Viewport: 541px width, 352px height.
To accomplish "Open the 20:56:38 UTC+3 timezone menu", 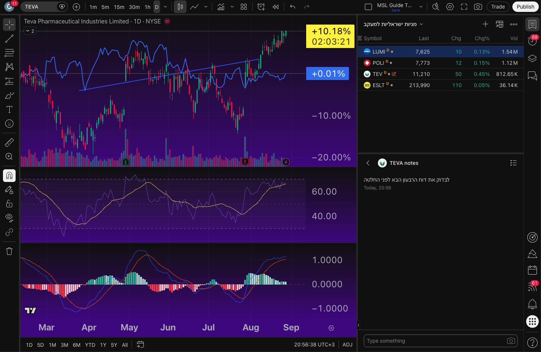I will pos(314,345).
